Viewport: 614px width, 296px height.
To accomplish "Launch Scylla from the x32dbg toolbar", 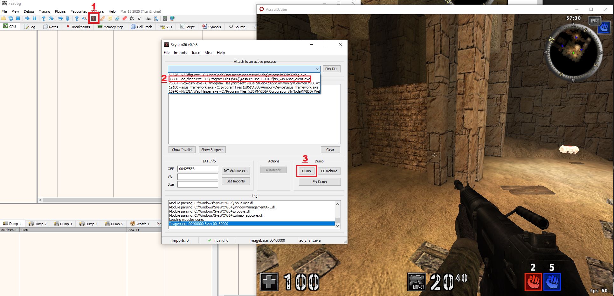I will pos(93,18).
